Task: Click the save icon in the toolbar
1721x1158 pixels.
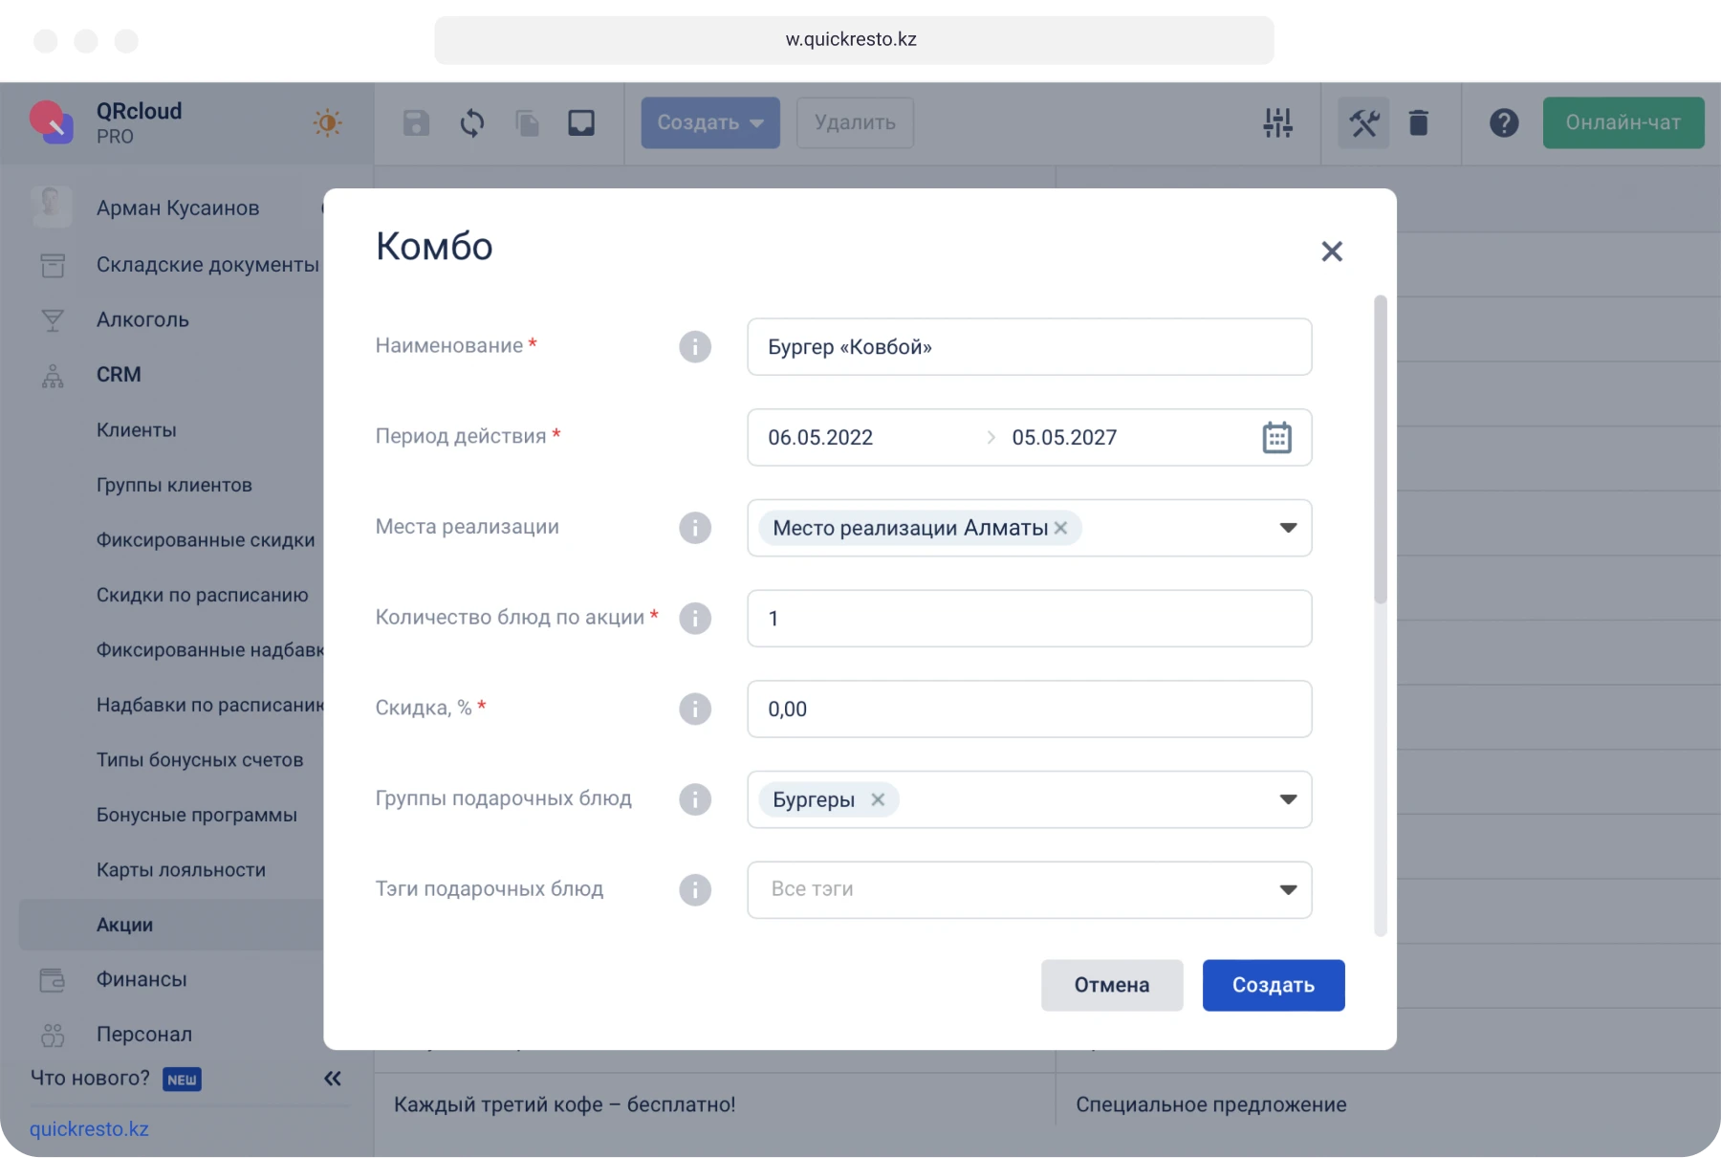Action: pos(415,122)
